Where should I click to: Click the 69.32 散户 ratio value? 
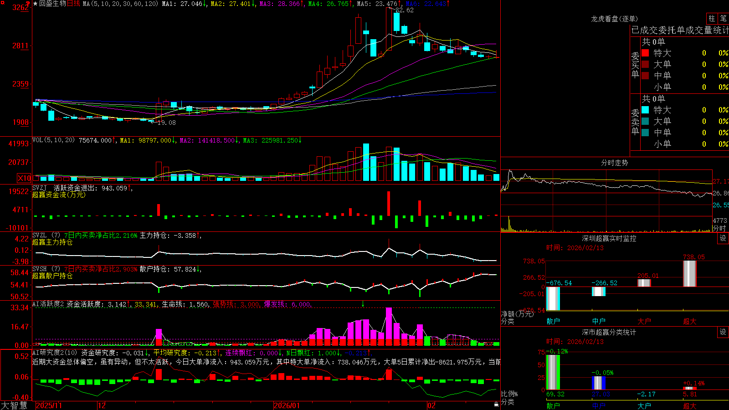click(x=555, y=394)
